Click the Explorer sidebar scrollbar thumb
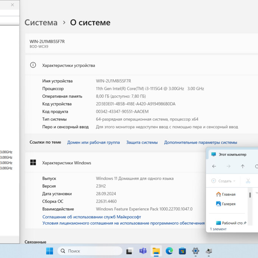This screenshot has width=258, height=258. tap(250, 195)
